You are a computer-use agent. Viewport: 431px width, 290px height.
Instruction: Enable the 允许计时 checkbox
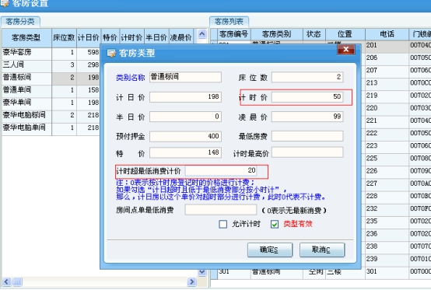[223, 225]
